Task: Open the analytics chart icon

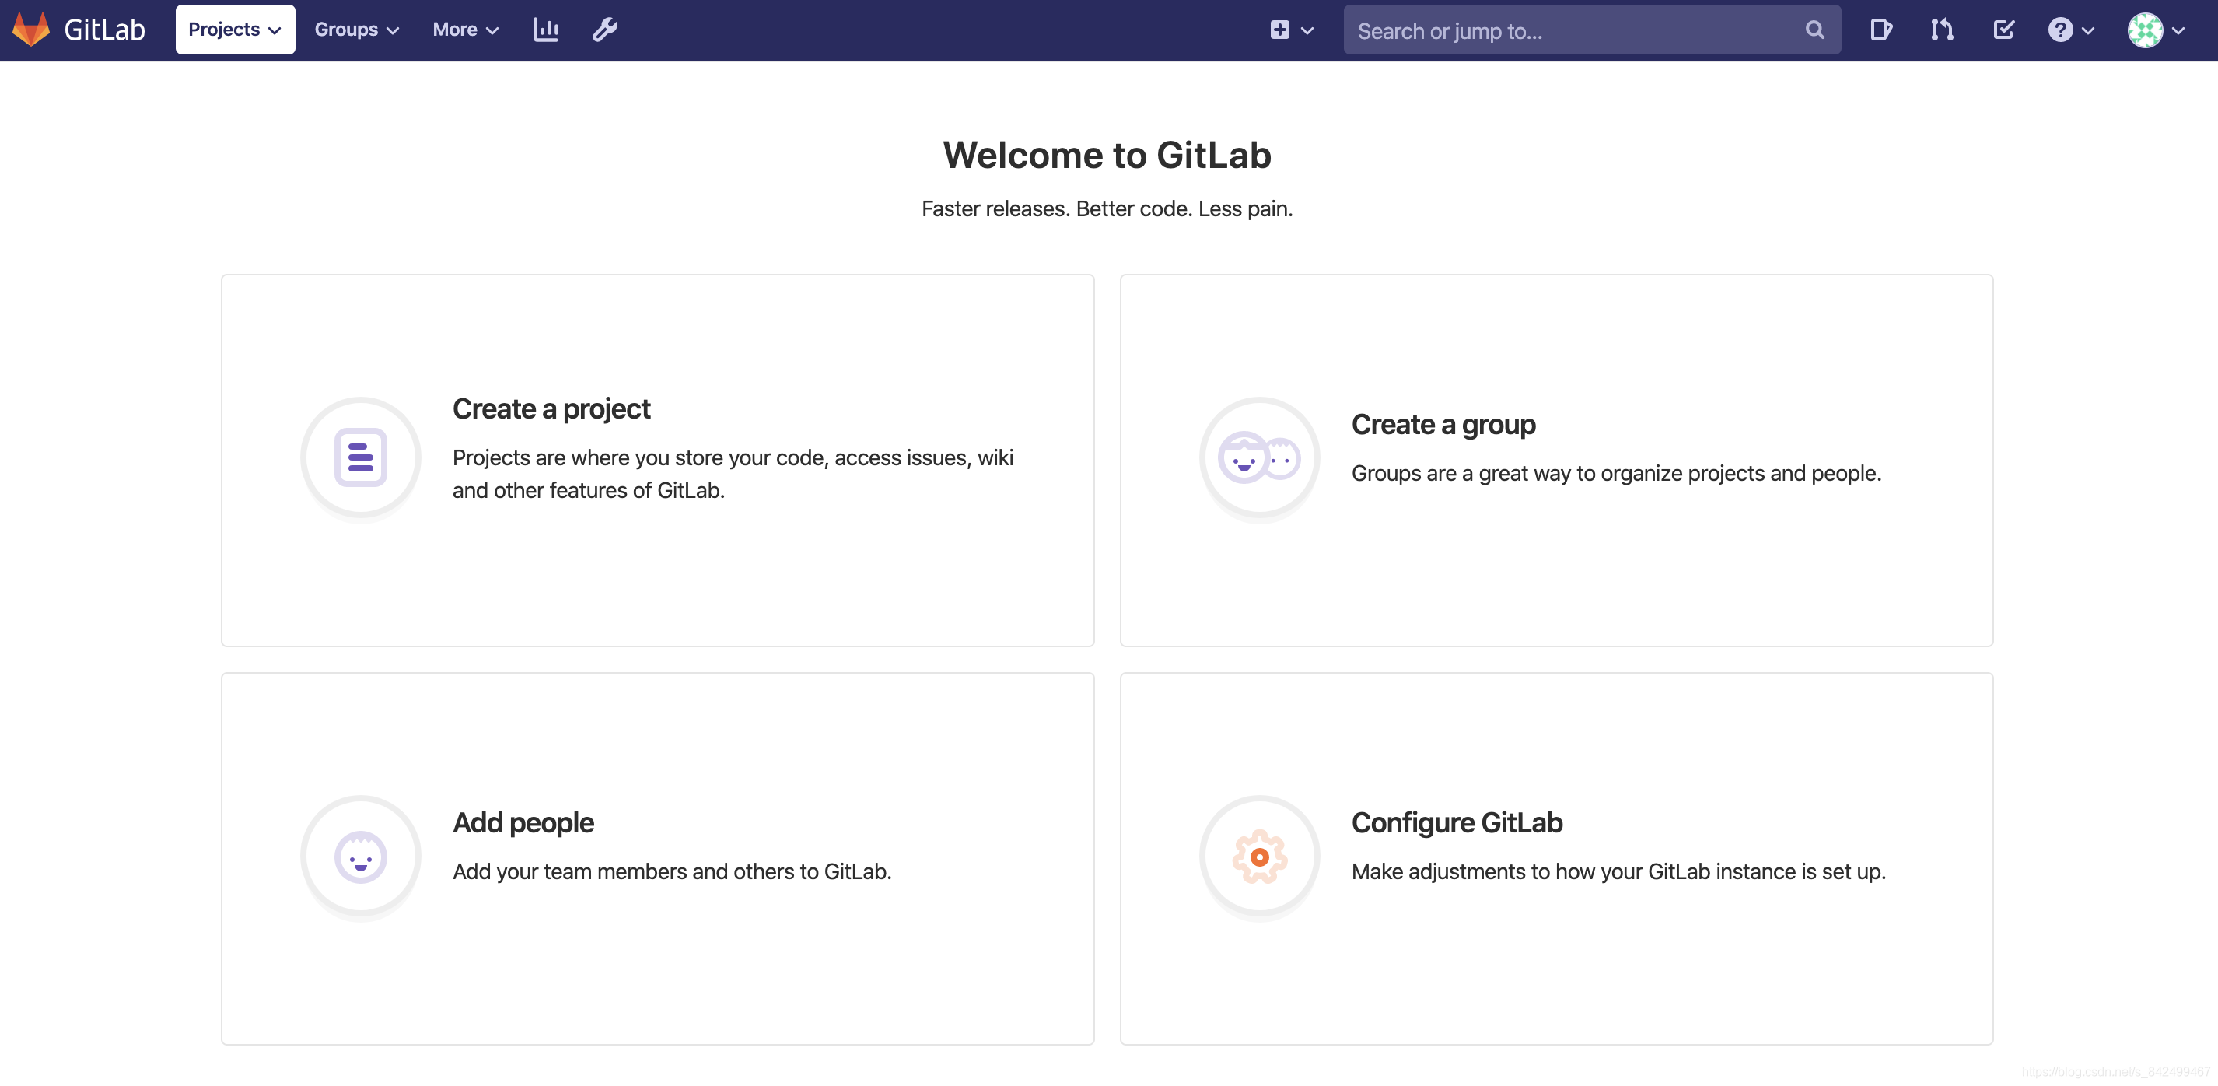Action: click(544, 28)
